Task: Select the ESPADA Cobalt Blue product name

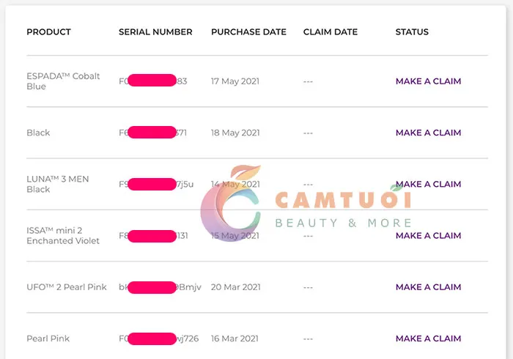Action: pyautogui.click(x=63, y=81)
